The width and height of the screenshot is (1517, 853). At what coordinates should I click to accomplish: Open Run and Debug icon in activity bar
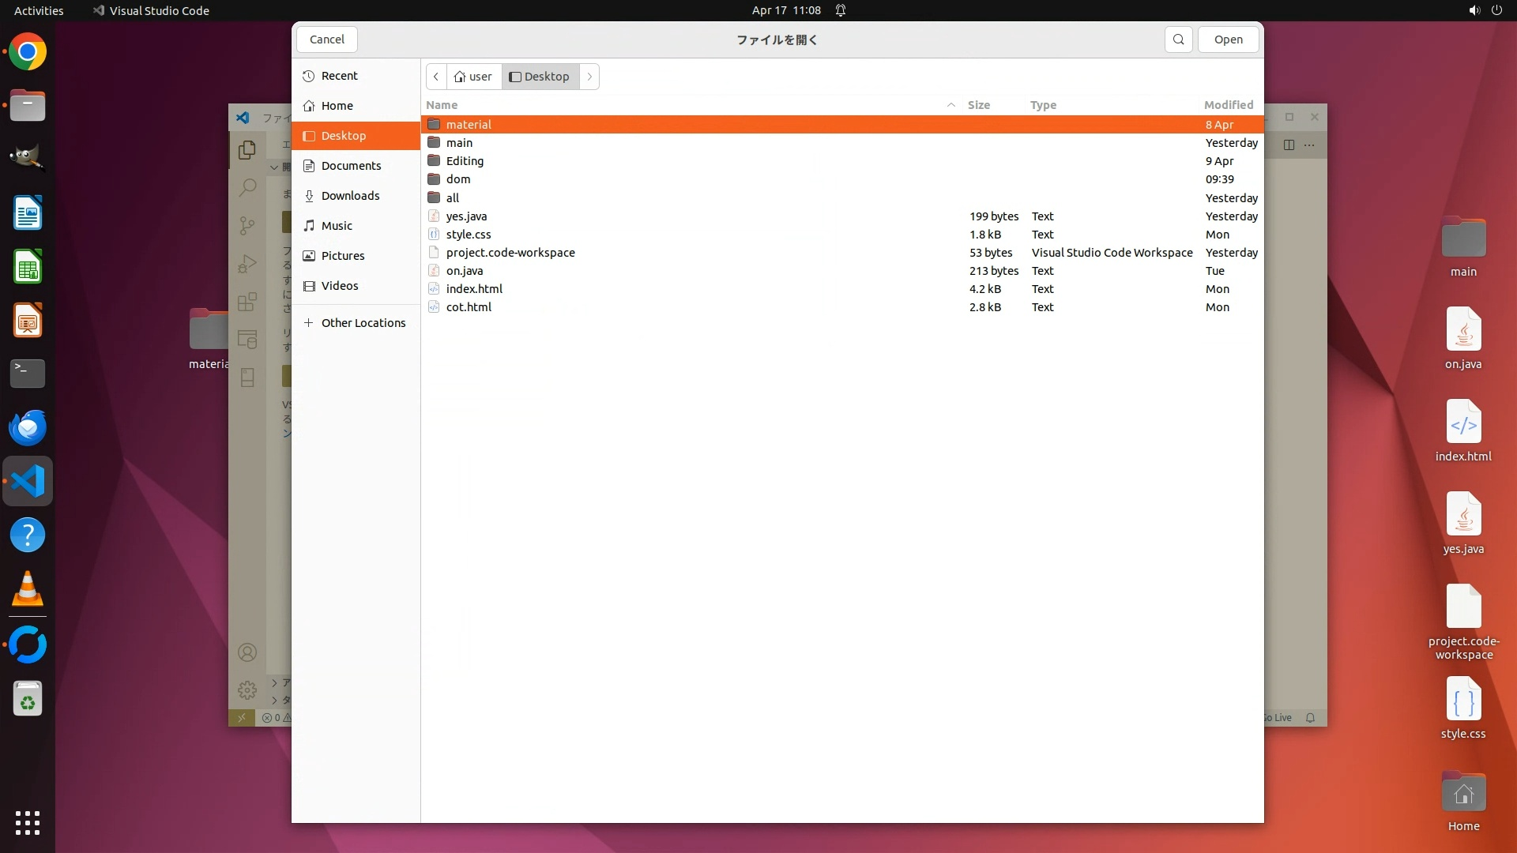(247, 264)
